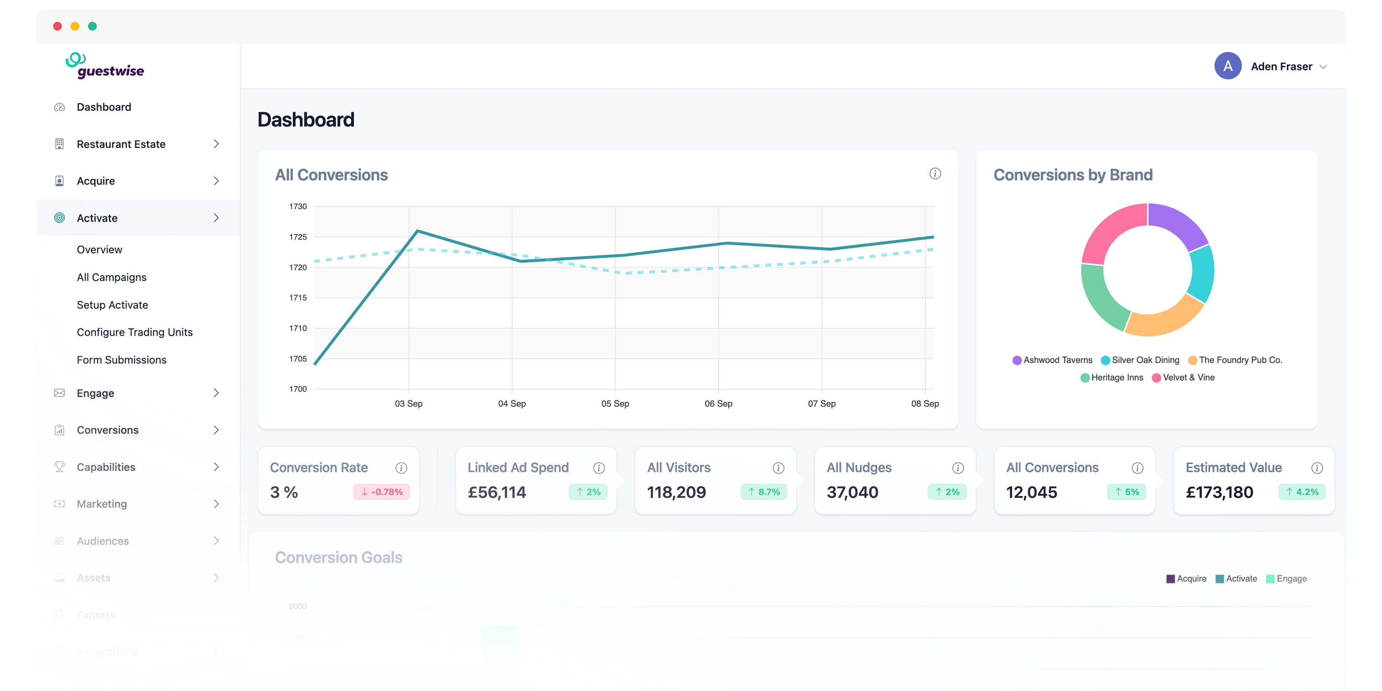Image resolution: width=1382 pixels, height=691 pixels.
Task: Click the Integrations navigation icon
Action: [x=59, y=651]
